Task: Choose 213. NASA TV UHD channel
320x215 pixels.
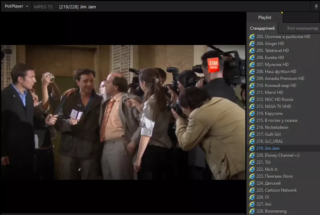Action: point(283,106)
